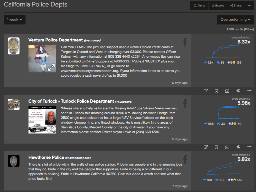
Task: Open the 1 week timeframe dropdown
Action: click(x=14, y=19)
